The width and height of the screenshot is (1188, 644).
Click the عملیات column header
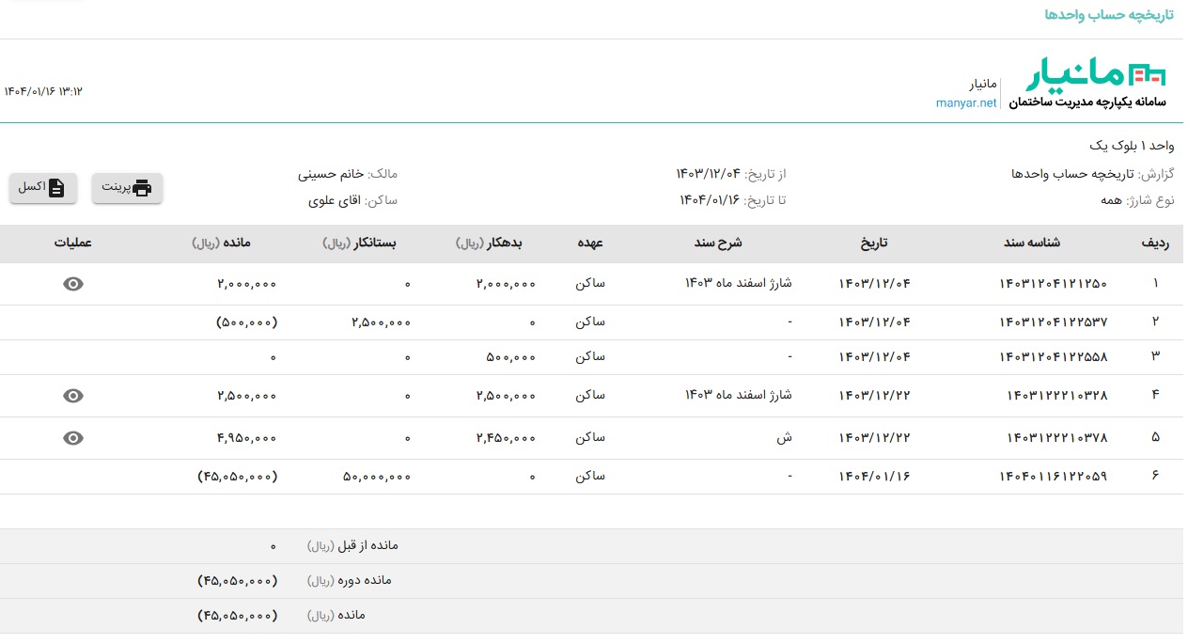[x=72, y=243]
